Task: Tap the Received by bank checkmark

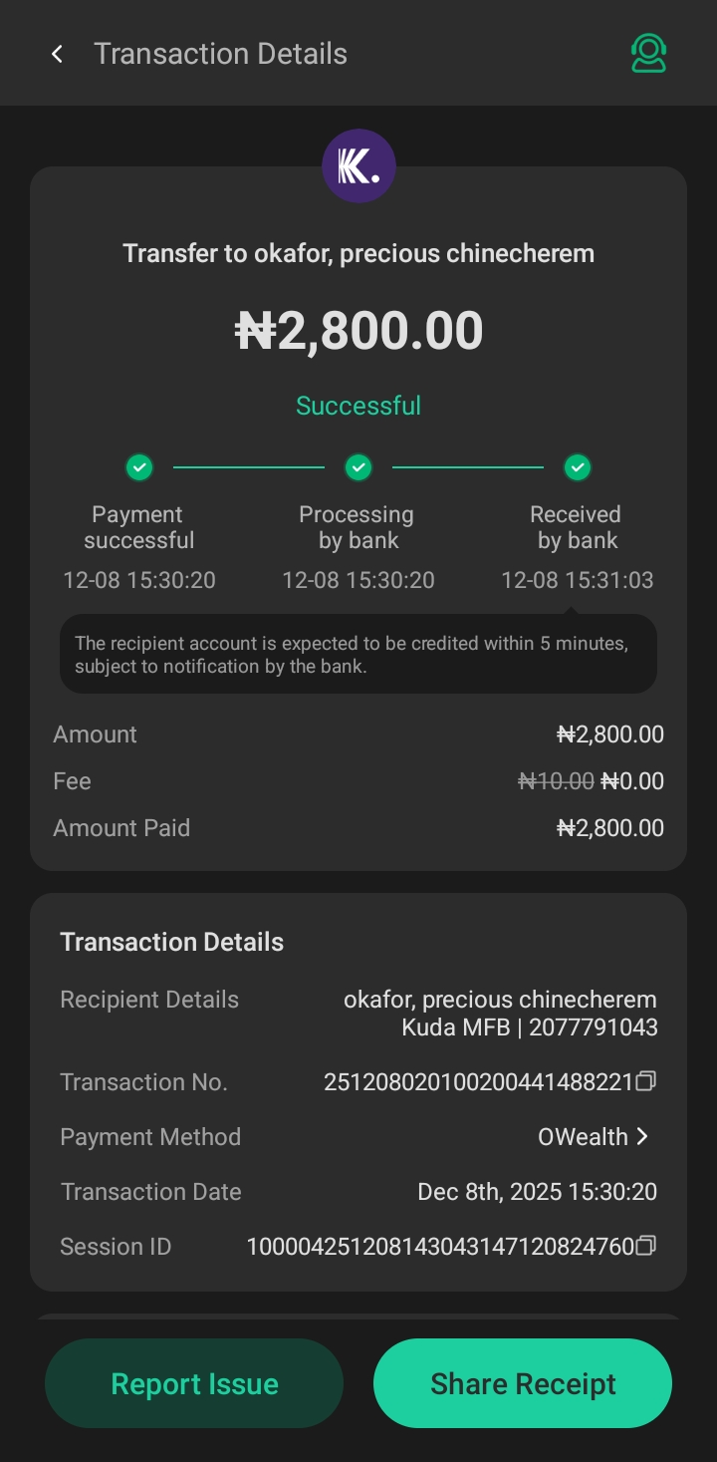Action: [578, 466]
